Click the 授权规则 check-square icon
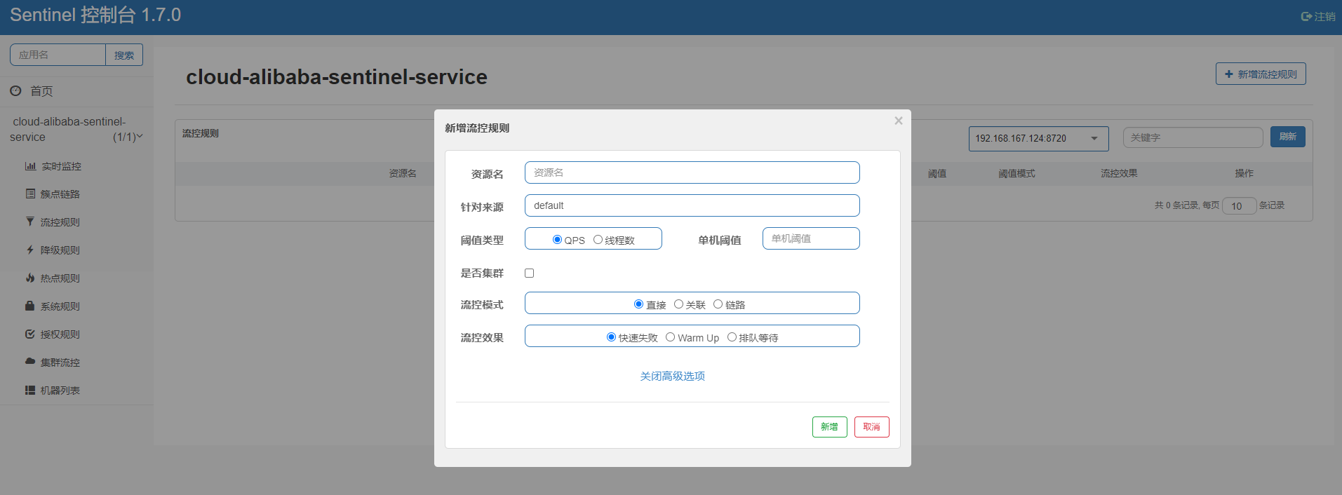Screen dimensions: 1342x495 point(30,334)
